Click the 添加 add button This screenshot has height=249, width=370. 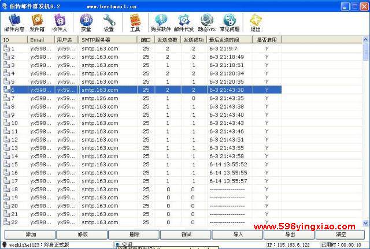point(30,235)
